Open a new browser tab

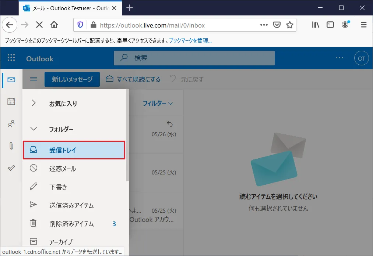click(x=129, y=8)
